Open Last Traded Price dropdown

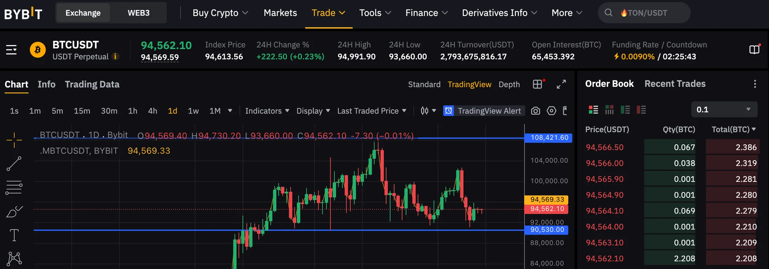(372, 111)
